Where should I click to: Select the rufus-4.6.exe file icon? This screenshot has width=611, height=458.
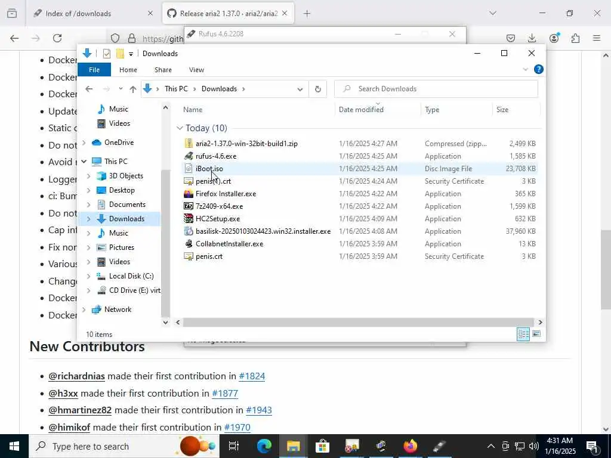pyautogui.click(x=189, y=156)
